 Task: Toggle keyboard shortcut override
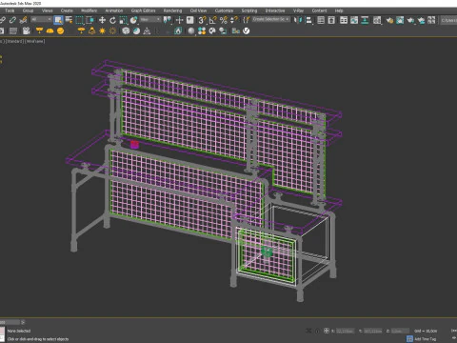190,20
